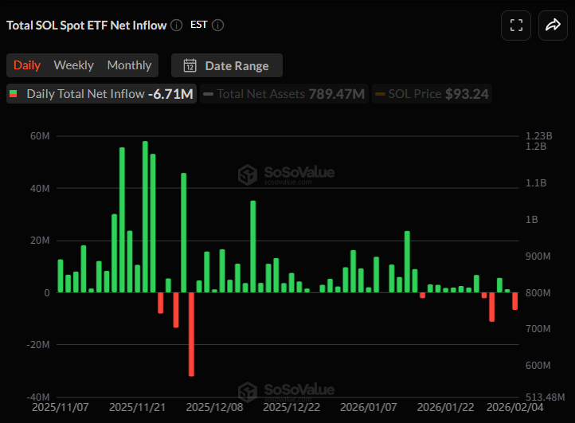Viewport: 575px width, 423px height.
Task: Click the tallest green inflow bar
Action: (145, 217)
